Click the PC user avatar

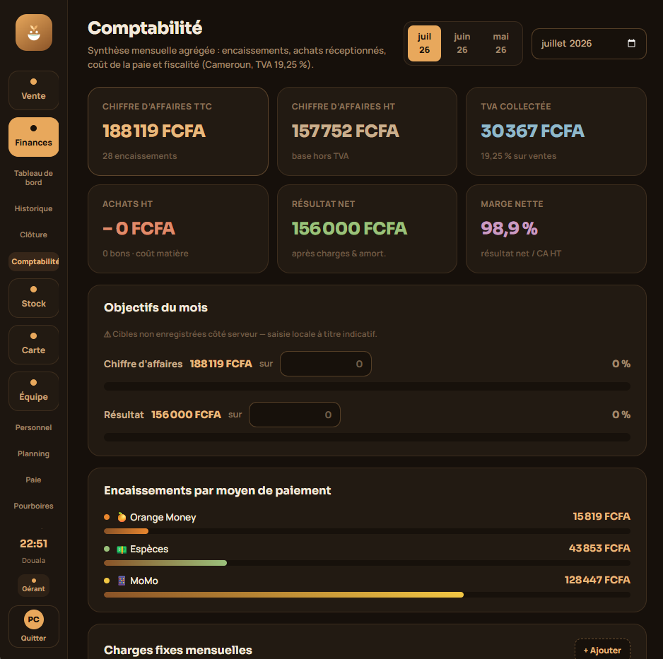[34, 619]
